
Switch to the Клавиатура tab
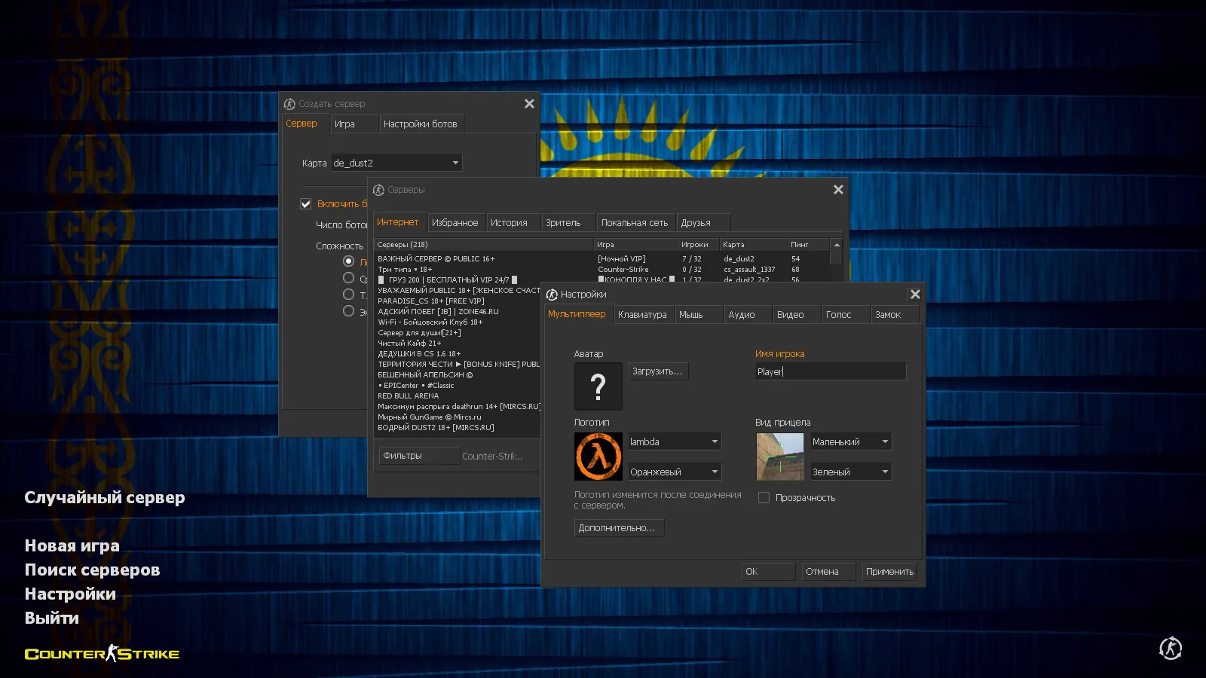(x=642, y=315)
